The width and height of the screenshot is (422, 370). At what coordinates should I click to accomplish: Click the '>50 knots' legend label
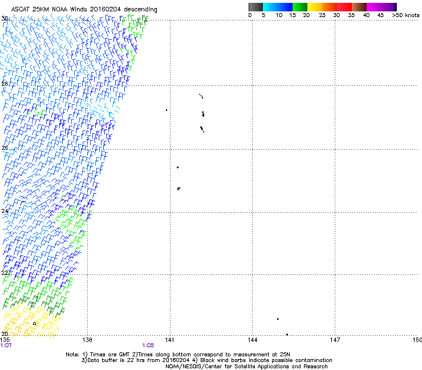(405, 15)
